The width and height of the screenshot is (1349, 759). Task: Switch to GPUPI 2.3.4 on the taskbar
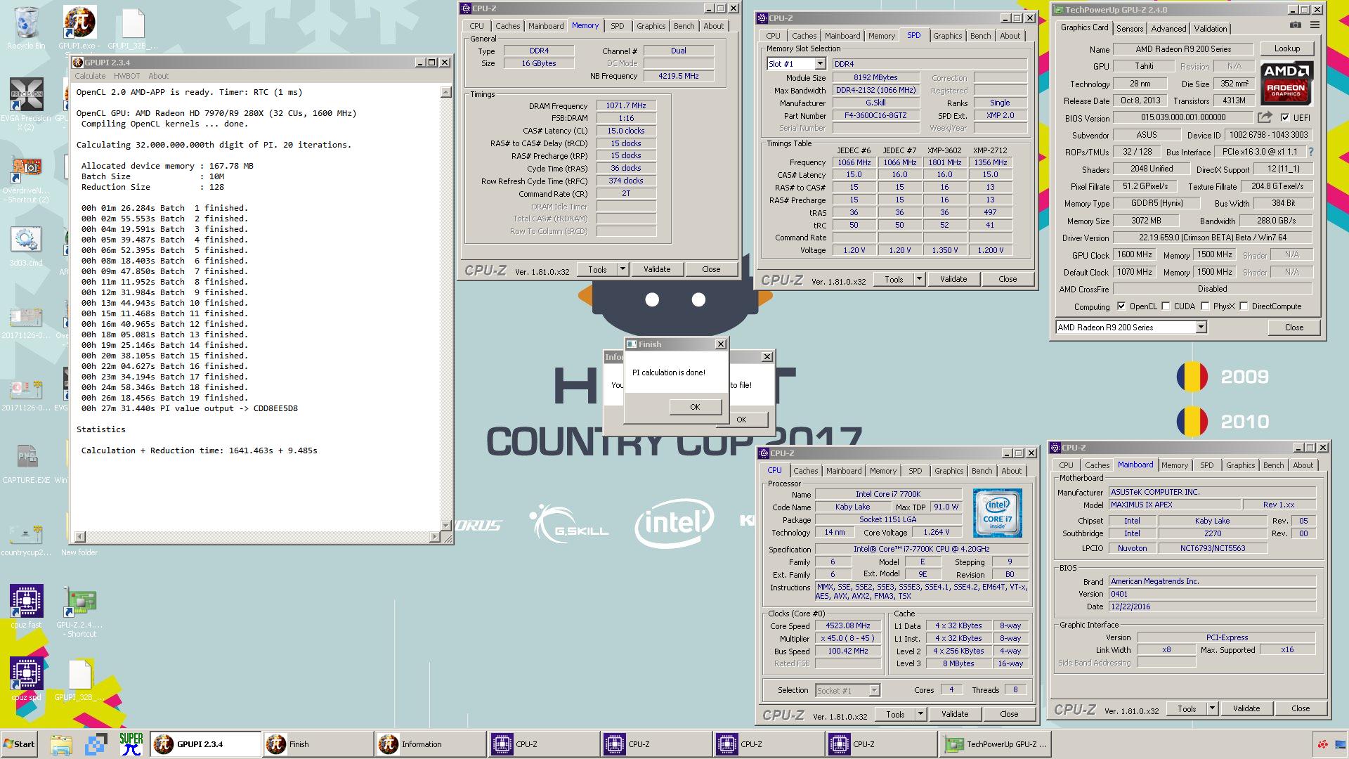[204, 744]
